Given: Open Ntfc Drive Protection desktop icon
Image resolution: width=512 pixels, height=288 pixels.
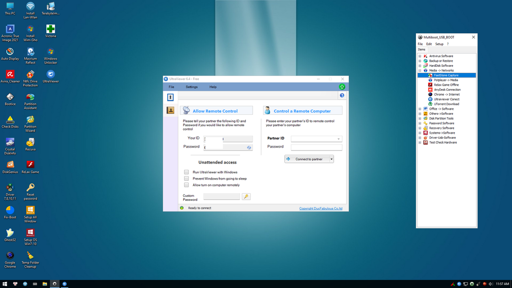Looking at the screenshot, I should [x=30, y=79].
